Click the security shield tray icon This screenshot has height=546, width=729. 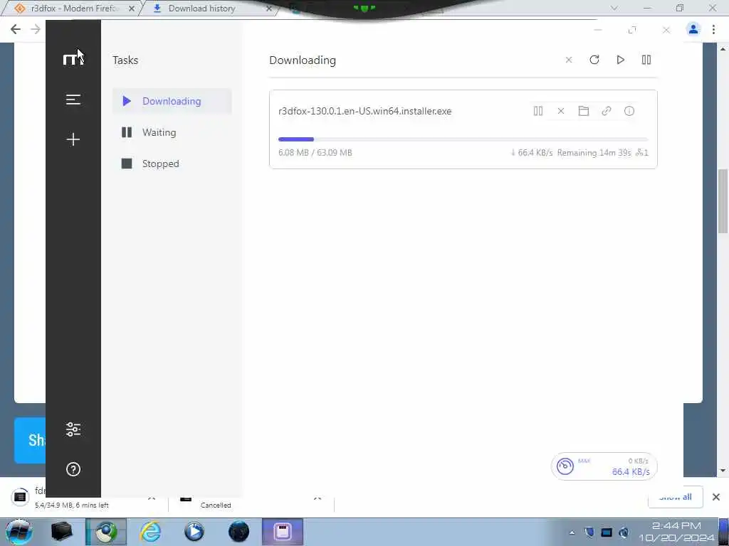point(589,532)
